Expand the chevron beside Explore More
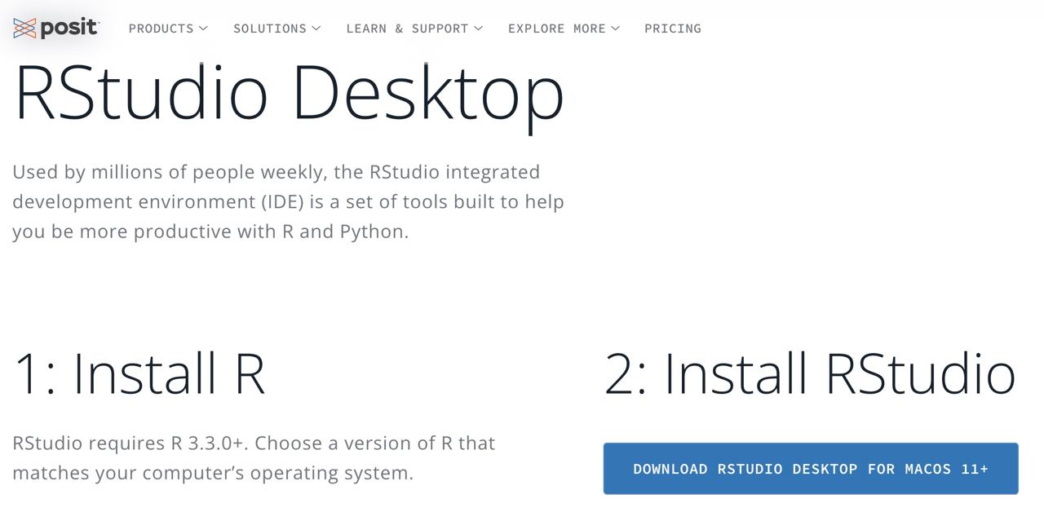 pos(616,29)
